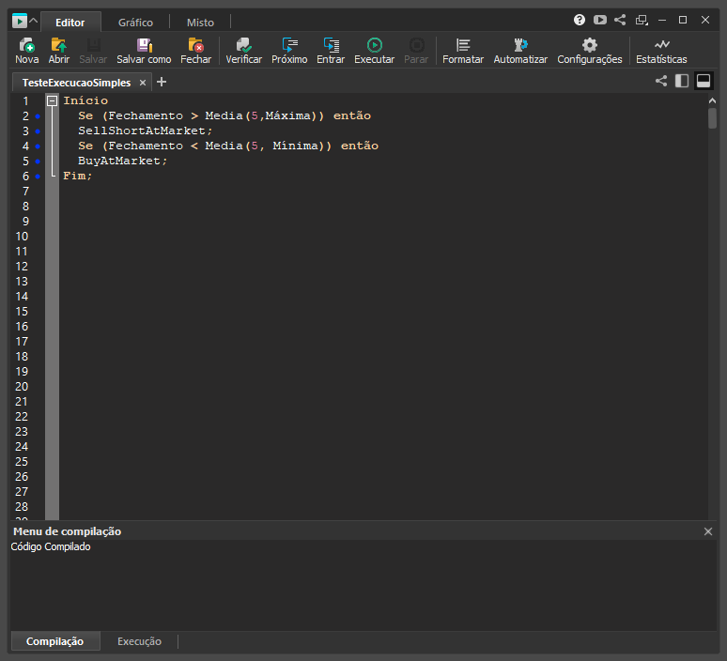Toggle the bottom panel layout icon
Image resolution: width=727 pixels, height=661 pixels.
pos(704,81)
